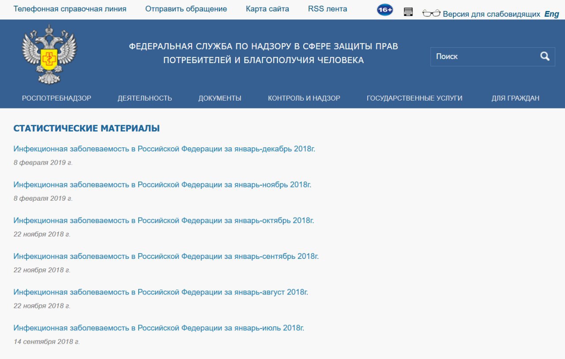
Task: Open the январь-июль 2018г. report link
Action: coord(159,328)
